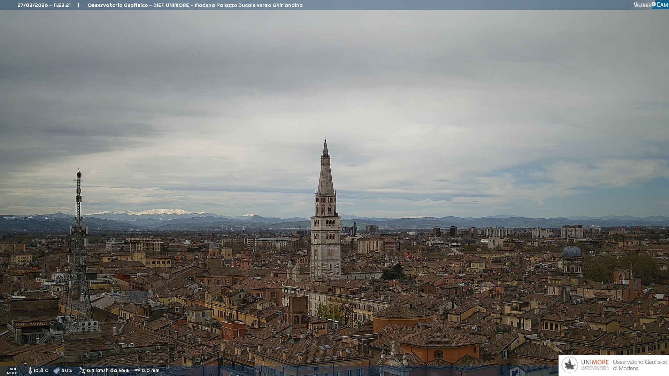Screen dimensions: 669x376
Task: Click the UNIMORE wordmark text
Action: click(x=595, y=362)
